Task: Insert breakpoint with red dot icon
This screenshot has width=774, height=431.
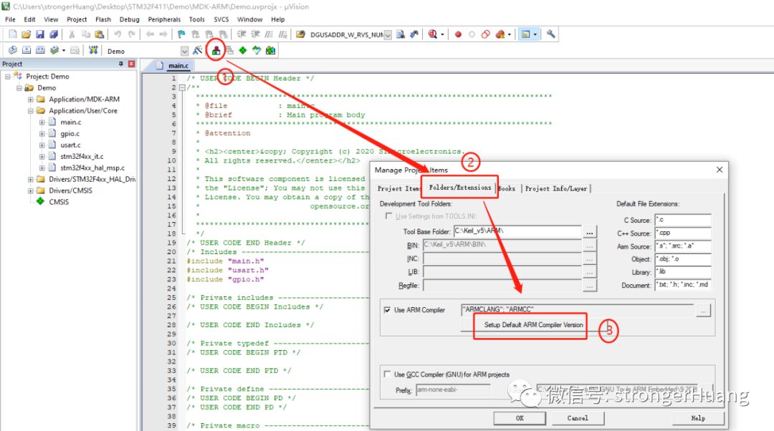Action: [458, 34]
